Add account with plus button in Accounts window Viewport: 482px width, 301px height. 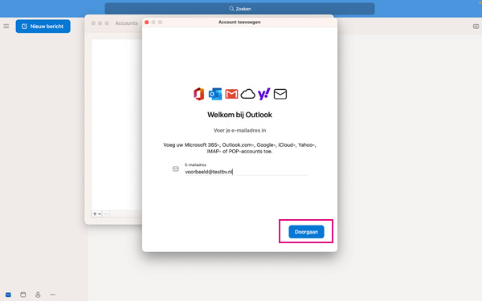[96, 214]
